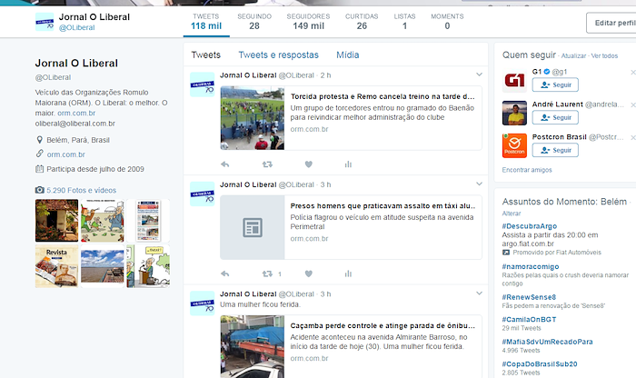The height and width of the screenshot is (378, 636).
Task: Click the avatar on the Torcida protesta tweet
Action: [203, 85]
